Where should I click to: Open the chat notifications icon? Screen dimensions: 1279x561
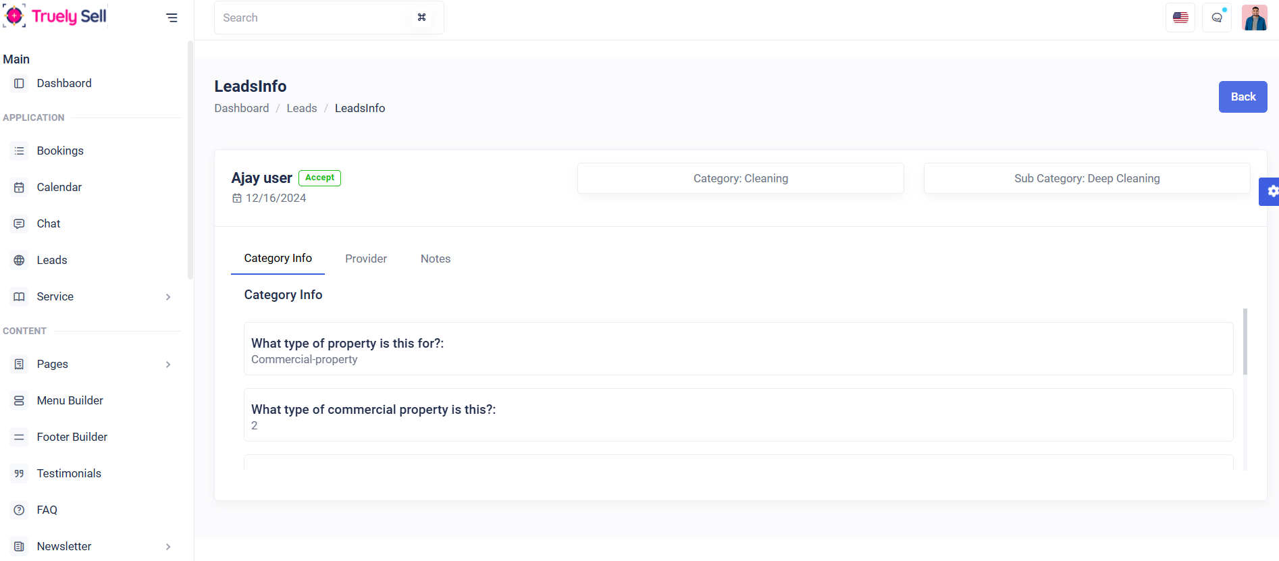1216,18
